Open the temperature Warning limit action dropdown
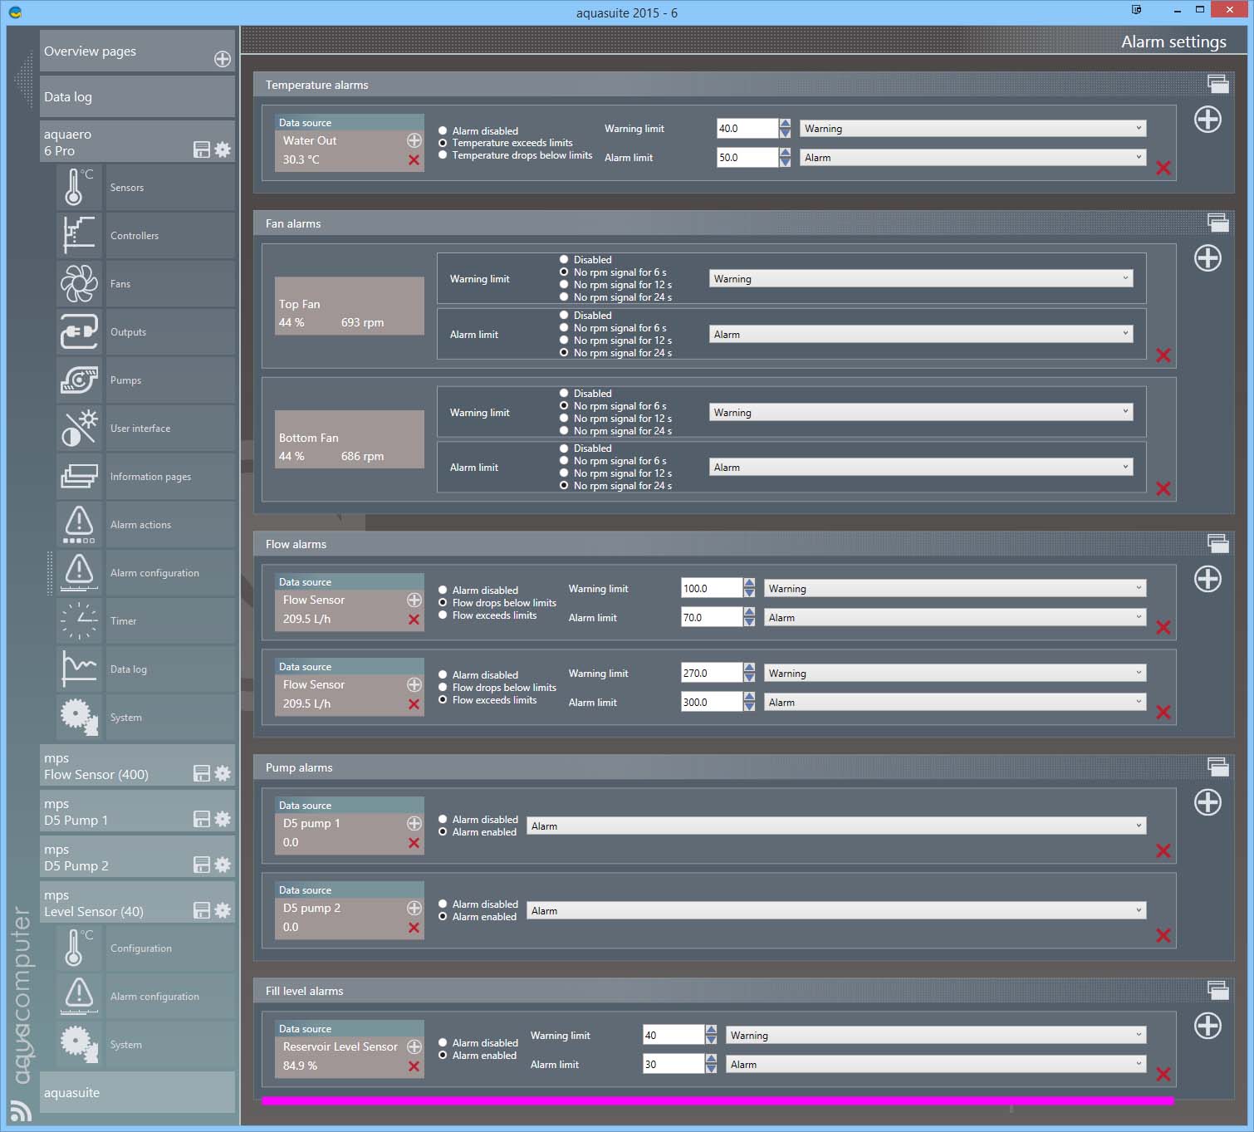The height and width of the screenshot is (1132, 1254). 972,129
